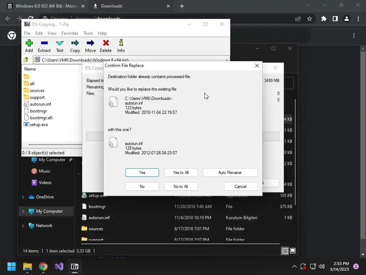Switch to 7-Zip from the taskbar
The width and height of the screenshot is (366, 275).
[x=75, y=266]
